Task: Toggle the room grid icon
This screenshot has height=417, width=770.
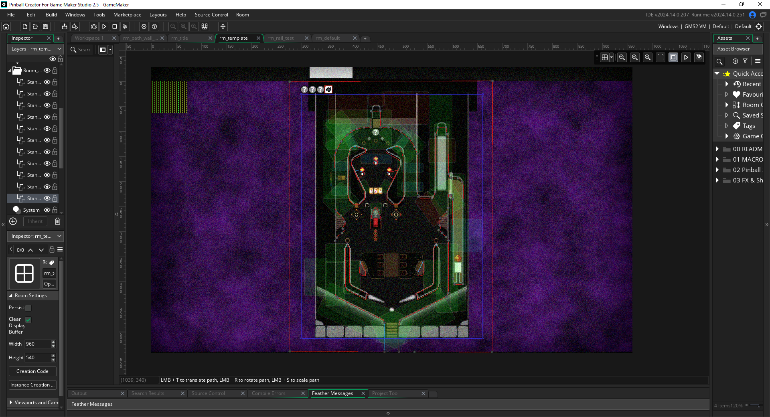Action: click(x=605, y=57)
